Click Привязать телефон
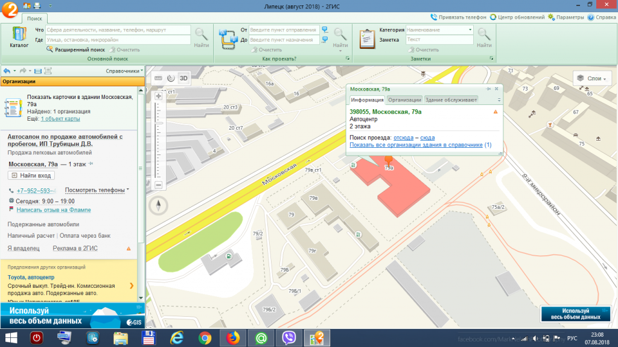This screenshot has height=347, width=618. pyautogui.click(x=459, y=17)
